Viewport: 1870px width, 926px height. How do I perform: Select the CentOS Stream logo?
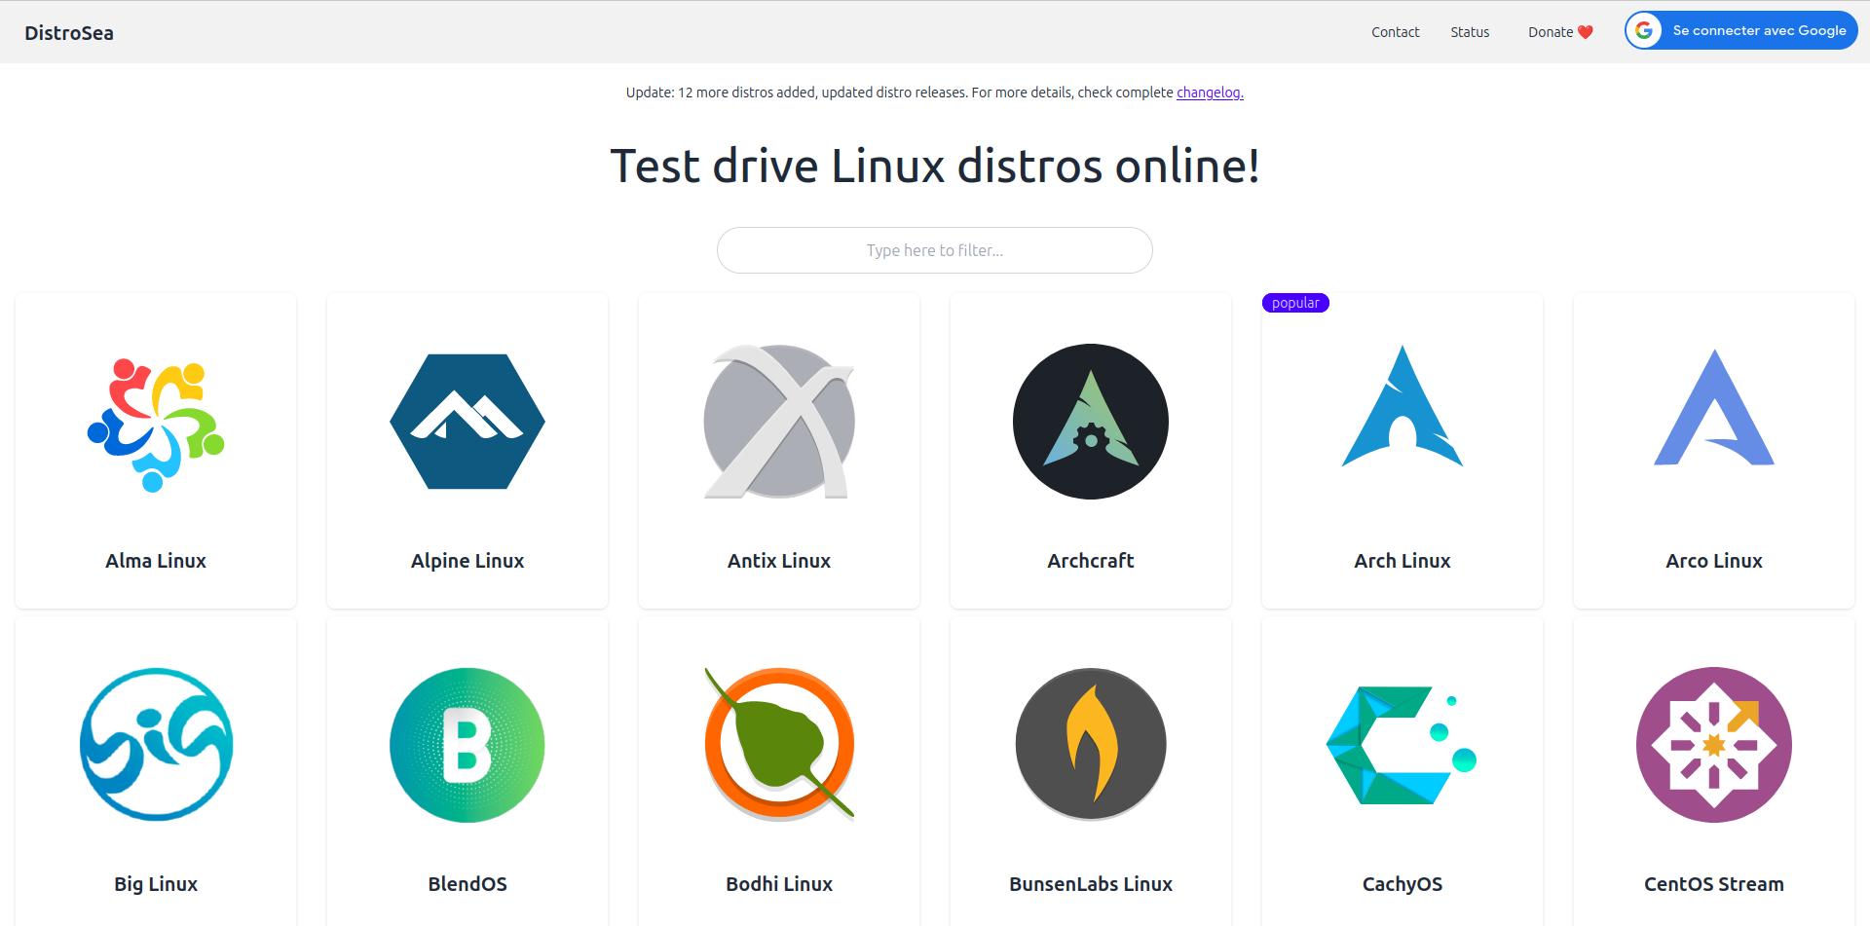(1714, 745)
